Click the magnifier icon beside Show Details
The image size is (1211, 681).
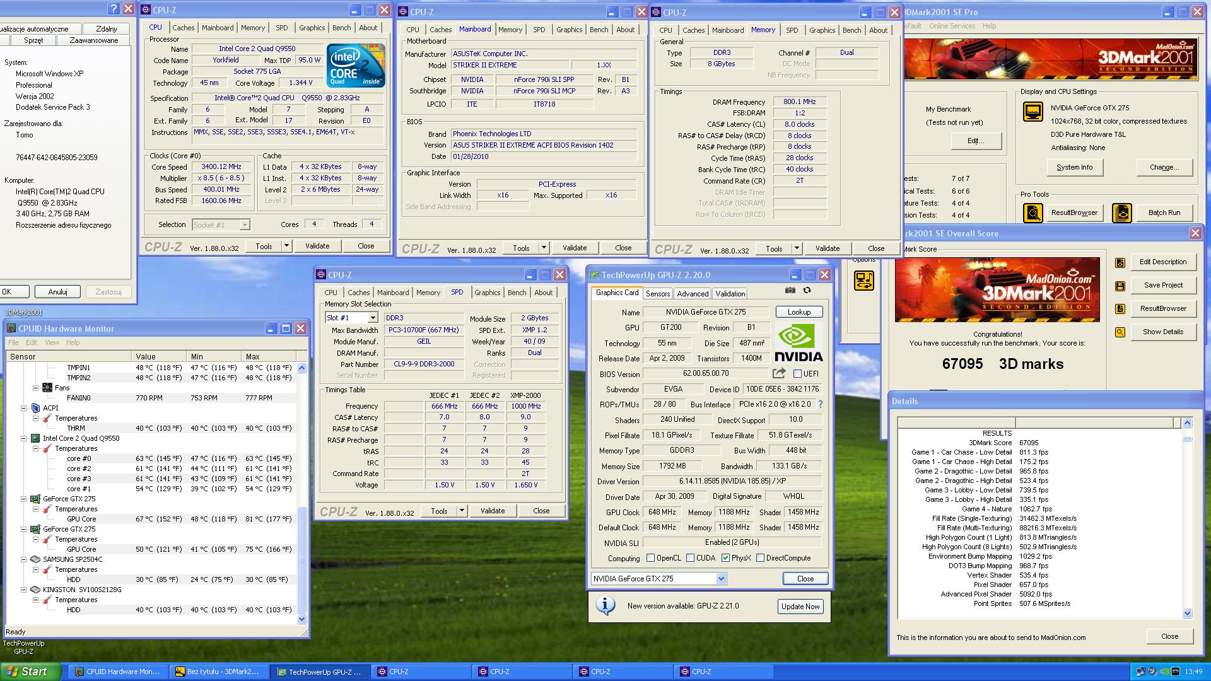point(1120,332)
